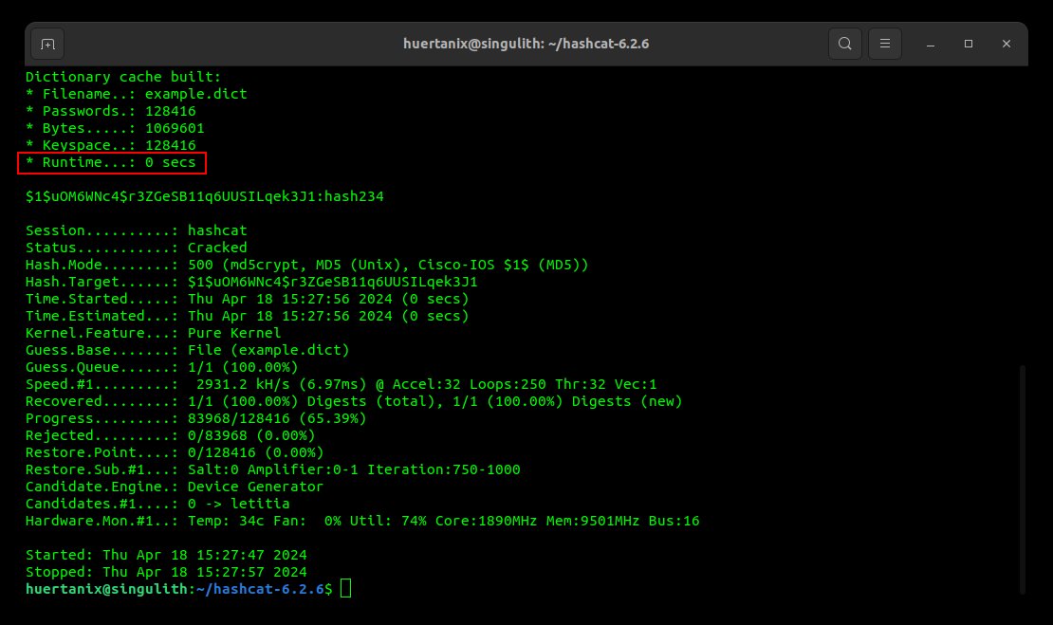The height and width of the screenshot is (625, 1053).
Task: Click the Progress 83968/128416 line
Action: click(196, 418)
